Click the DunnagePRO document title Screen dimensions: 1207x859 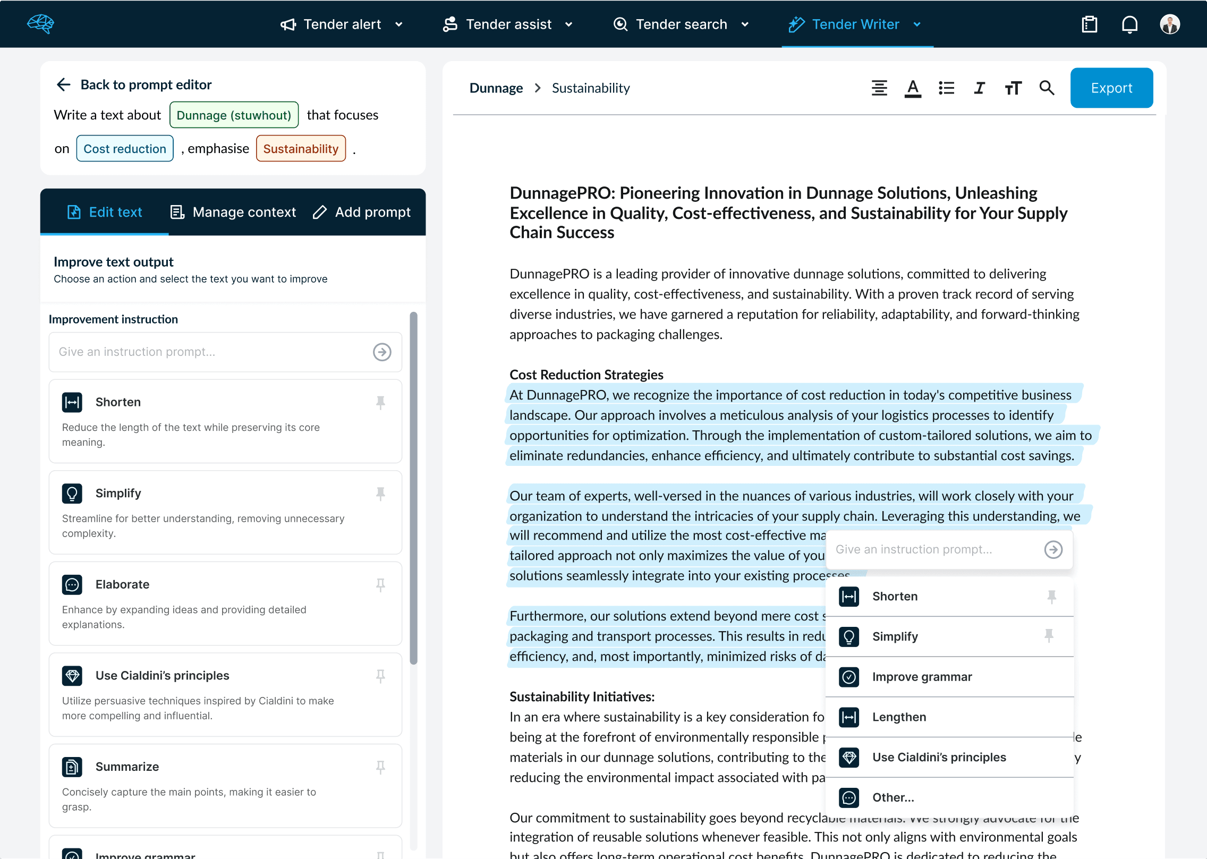[x=788, y=212]
